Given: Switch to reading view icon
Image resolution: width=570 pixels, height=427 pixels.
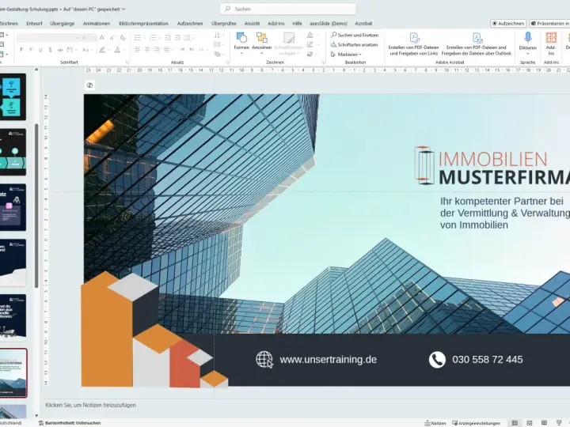Looking at the screenshot, I should 544,423.
